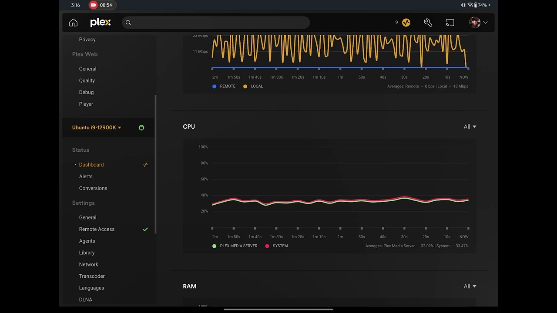Open settings via wrench icon
This screenshot has width=557, height=313.
(428, 23)
